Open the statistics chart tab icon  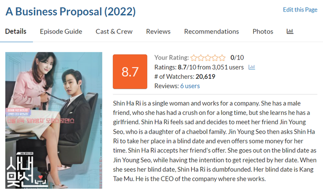click(x=290, y=31)
